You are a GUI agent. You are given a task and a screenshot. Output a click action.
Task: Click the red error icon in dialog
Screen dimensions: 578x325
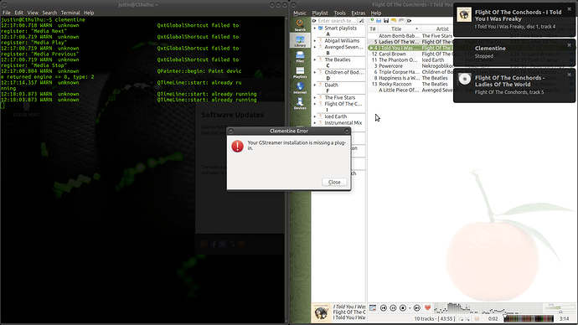[237, 146]
